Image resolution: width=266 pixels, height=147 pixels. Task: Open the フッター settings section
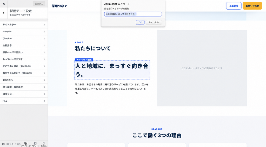[24, 39]
